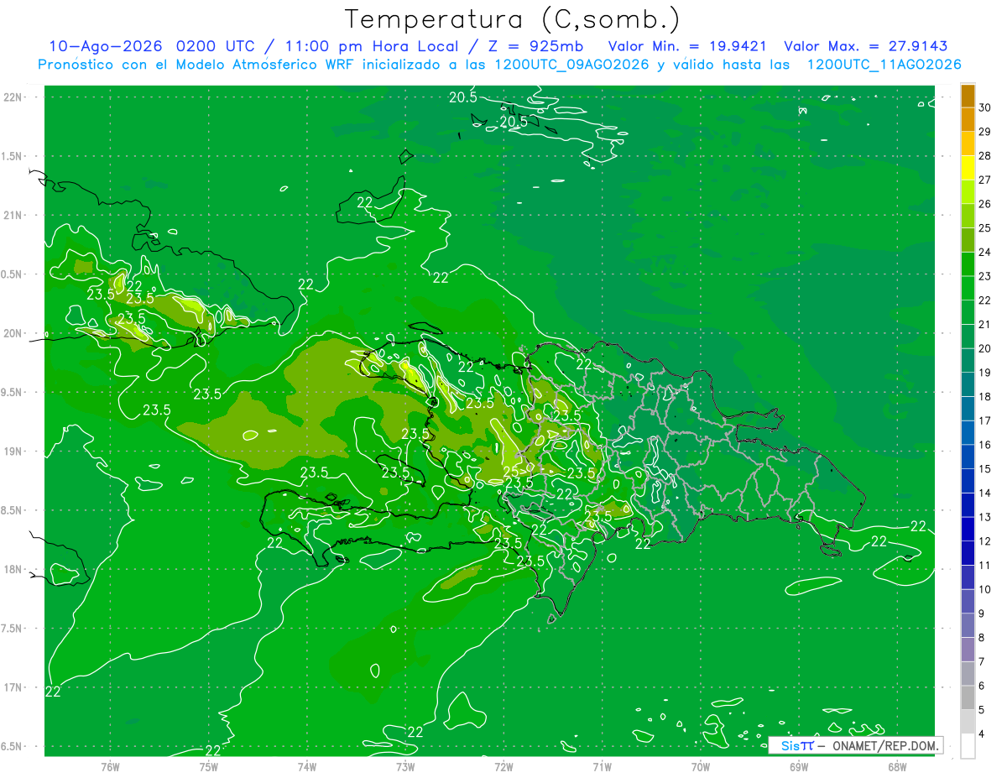Click the '76W' longitude axis label
Viewport: 1007px width, 778px height.
[x=110, y=767]
